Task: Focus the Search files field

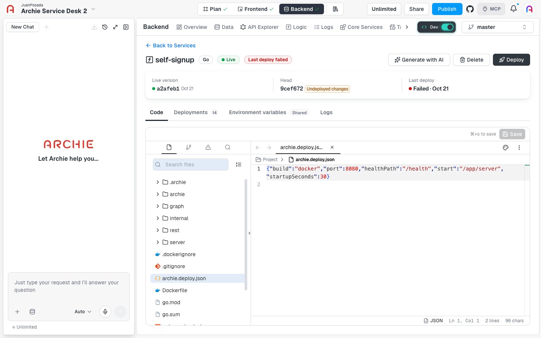Action: click(x=190, y=164)
